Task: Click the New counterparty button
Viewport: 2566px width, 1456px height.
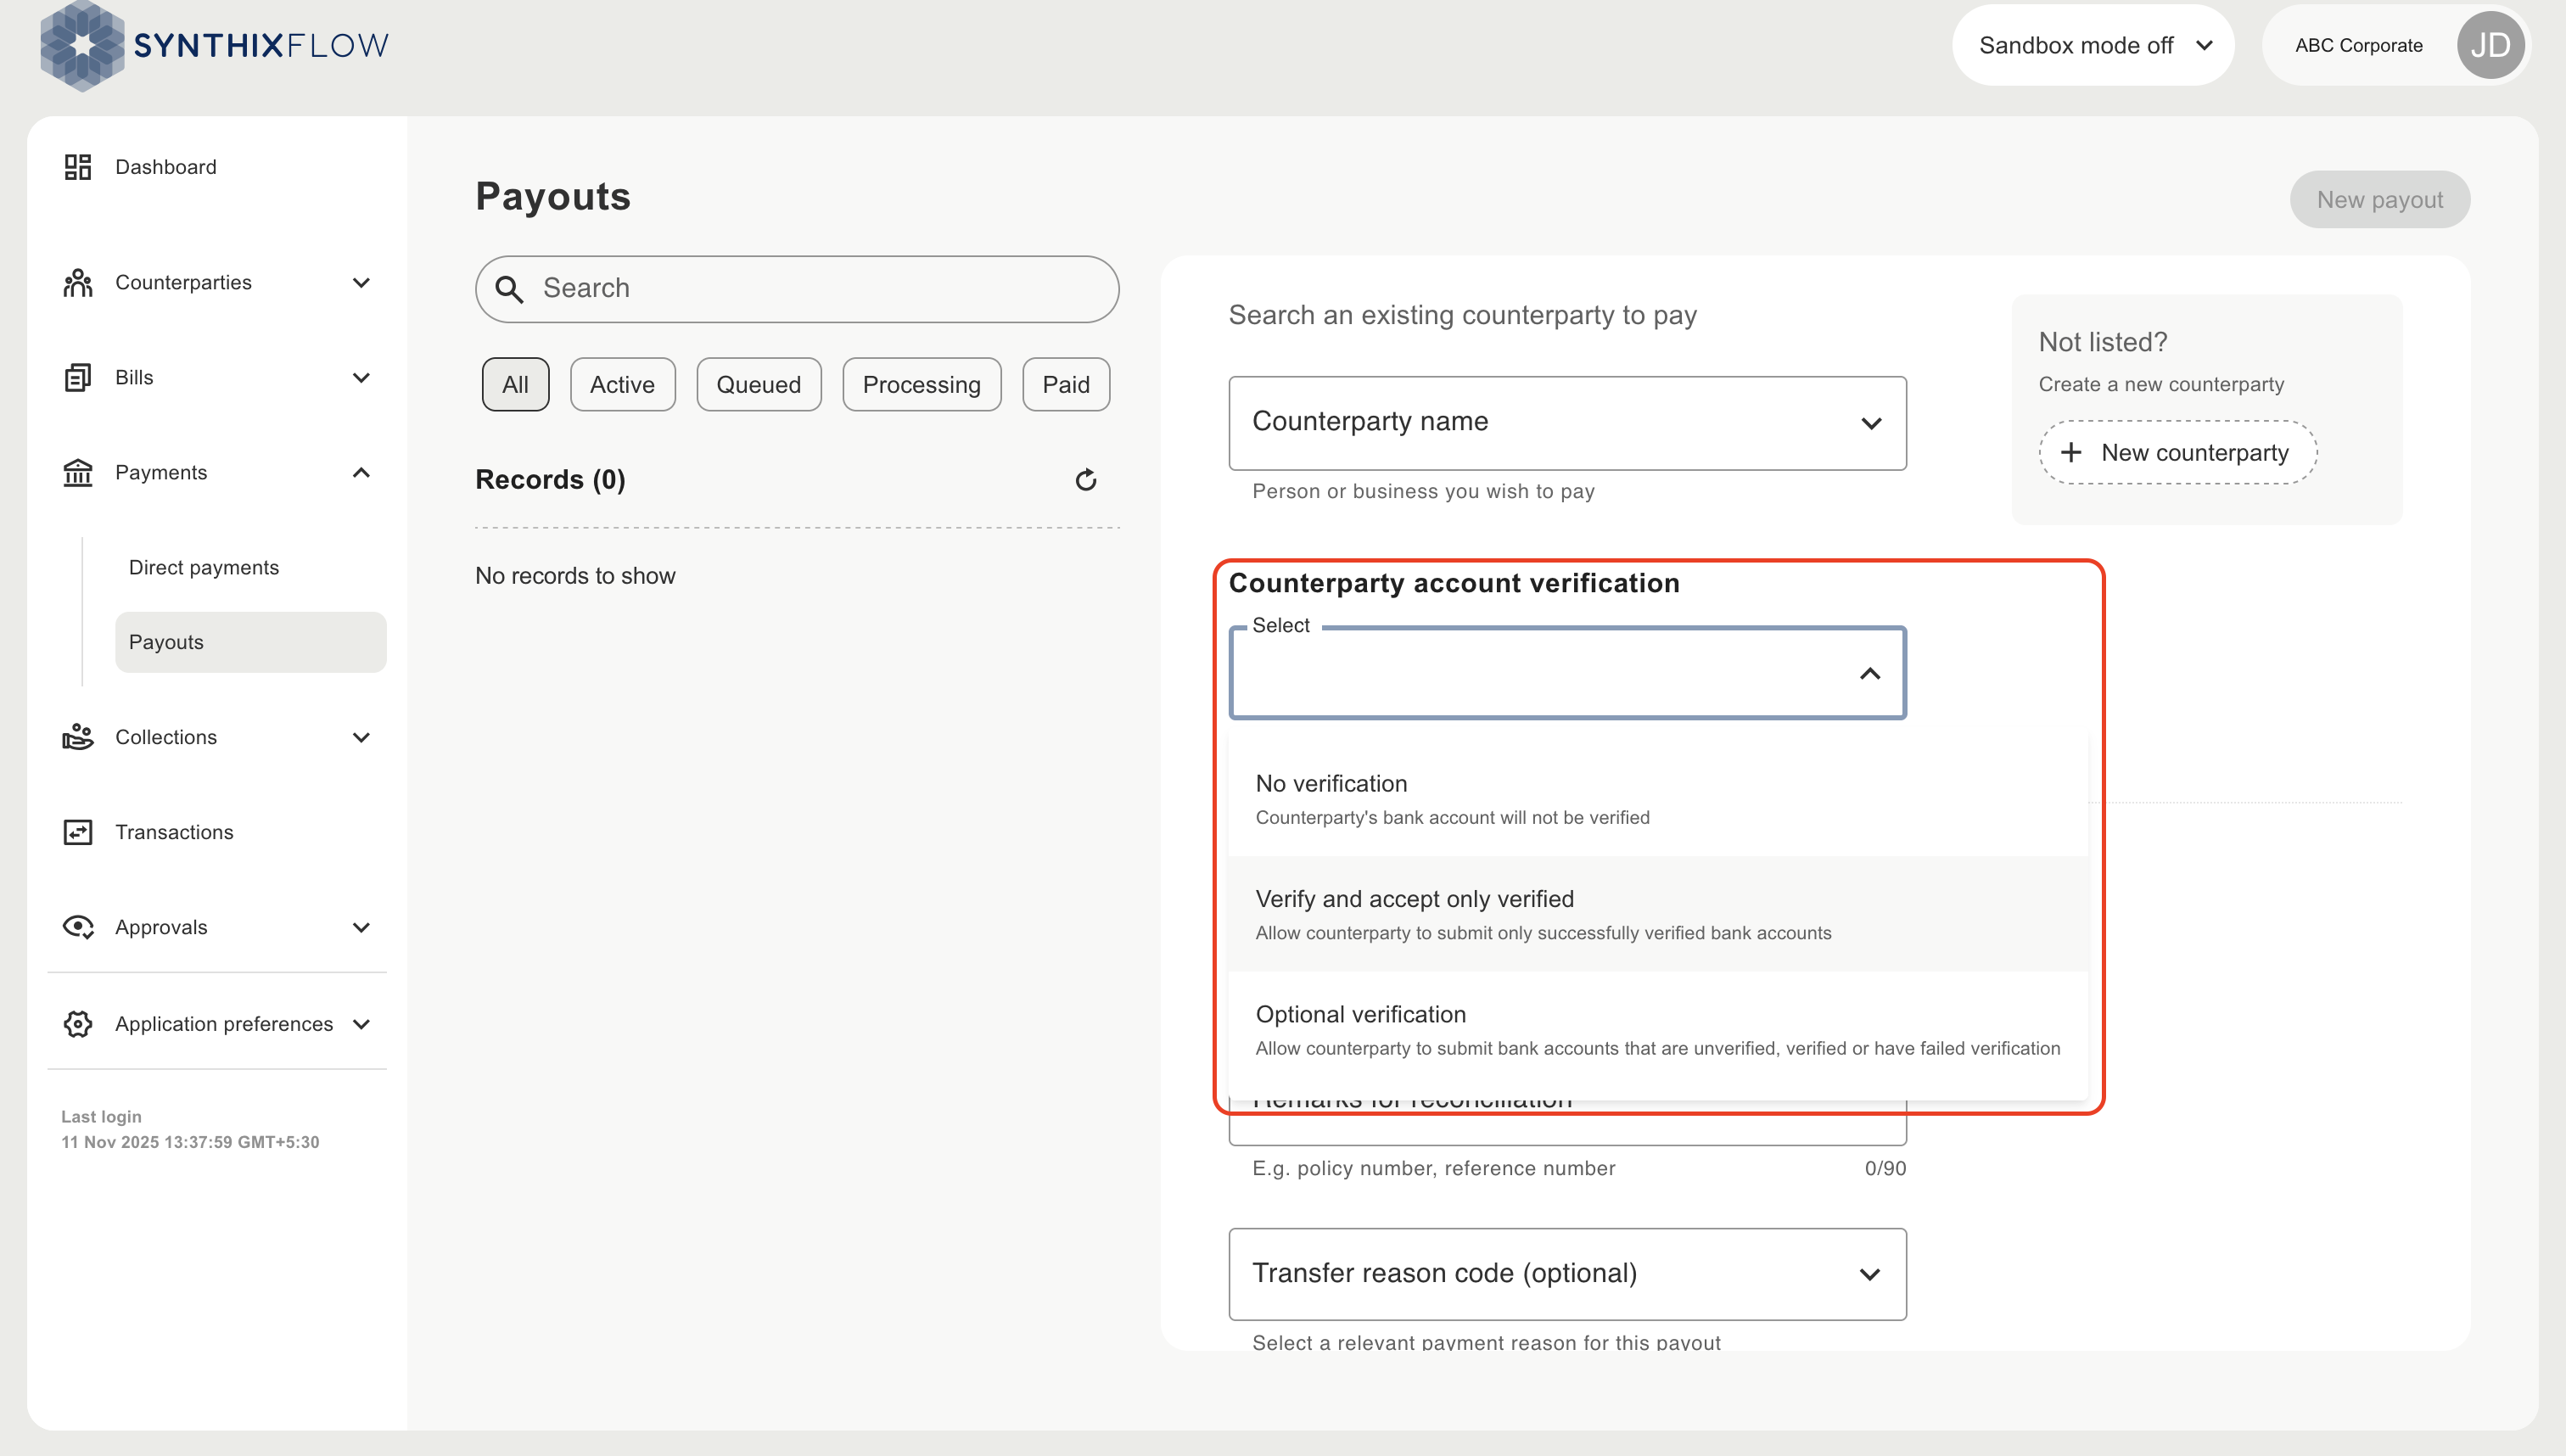Action: 2177,452
